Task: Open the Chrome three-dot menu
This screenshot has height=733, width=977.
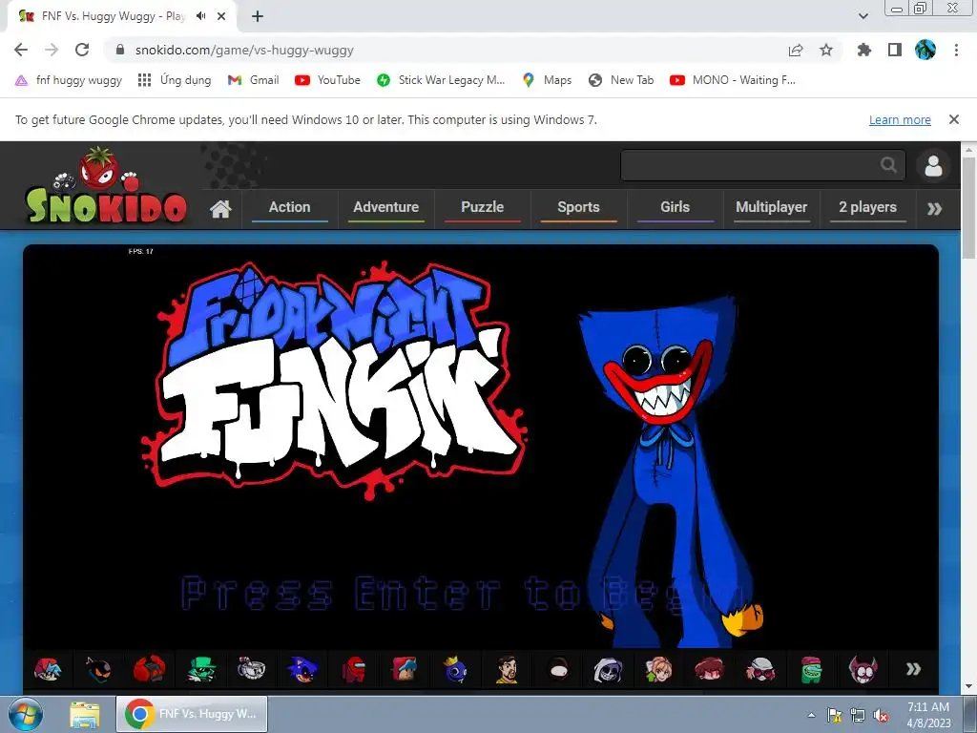Action: (956, 50)
